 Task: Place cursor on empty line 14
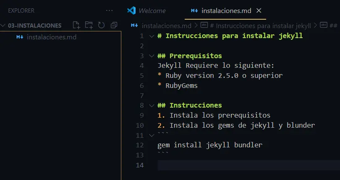[x=249, y=165]
